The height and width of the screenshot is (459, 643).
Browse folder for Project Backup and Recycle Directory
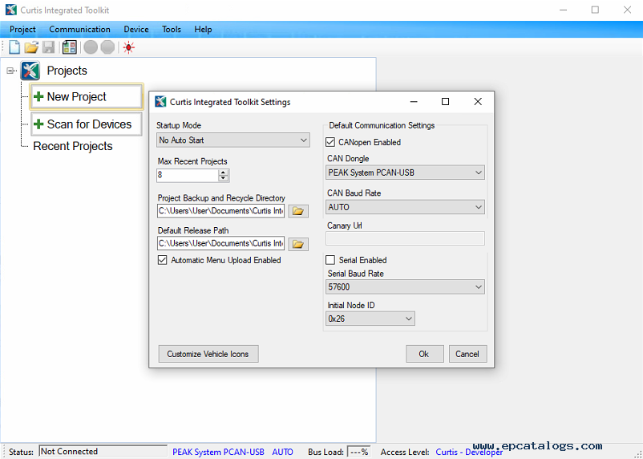[298, 211]
